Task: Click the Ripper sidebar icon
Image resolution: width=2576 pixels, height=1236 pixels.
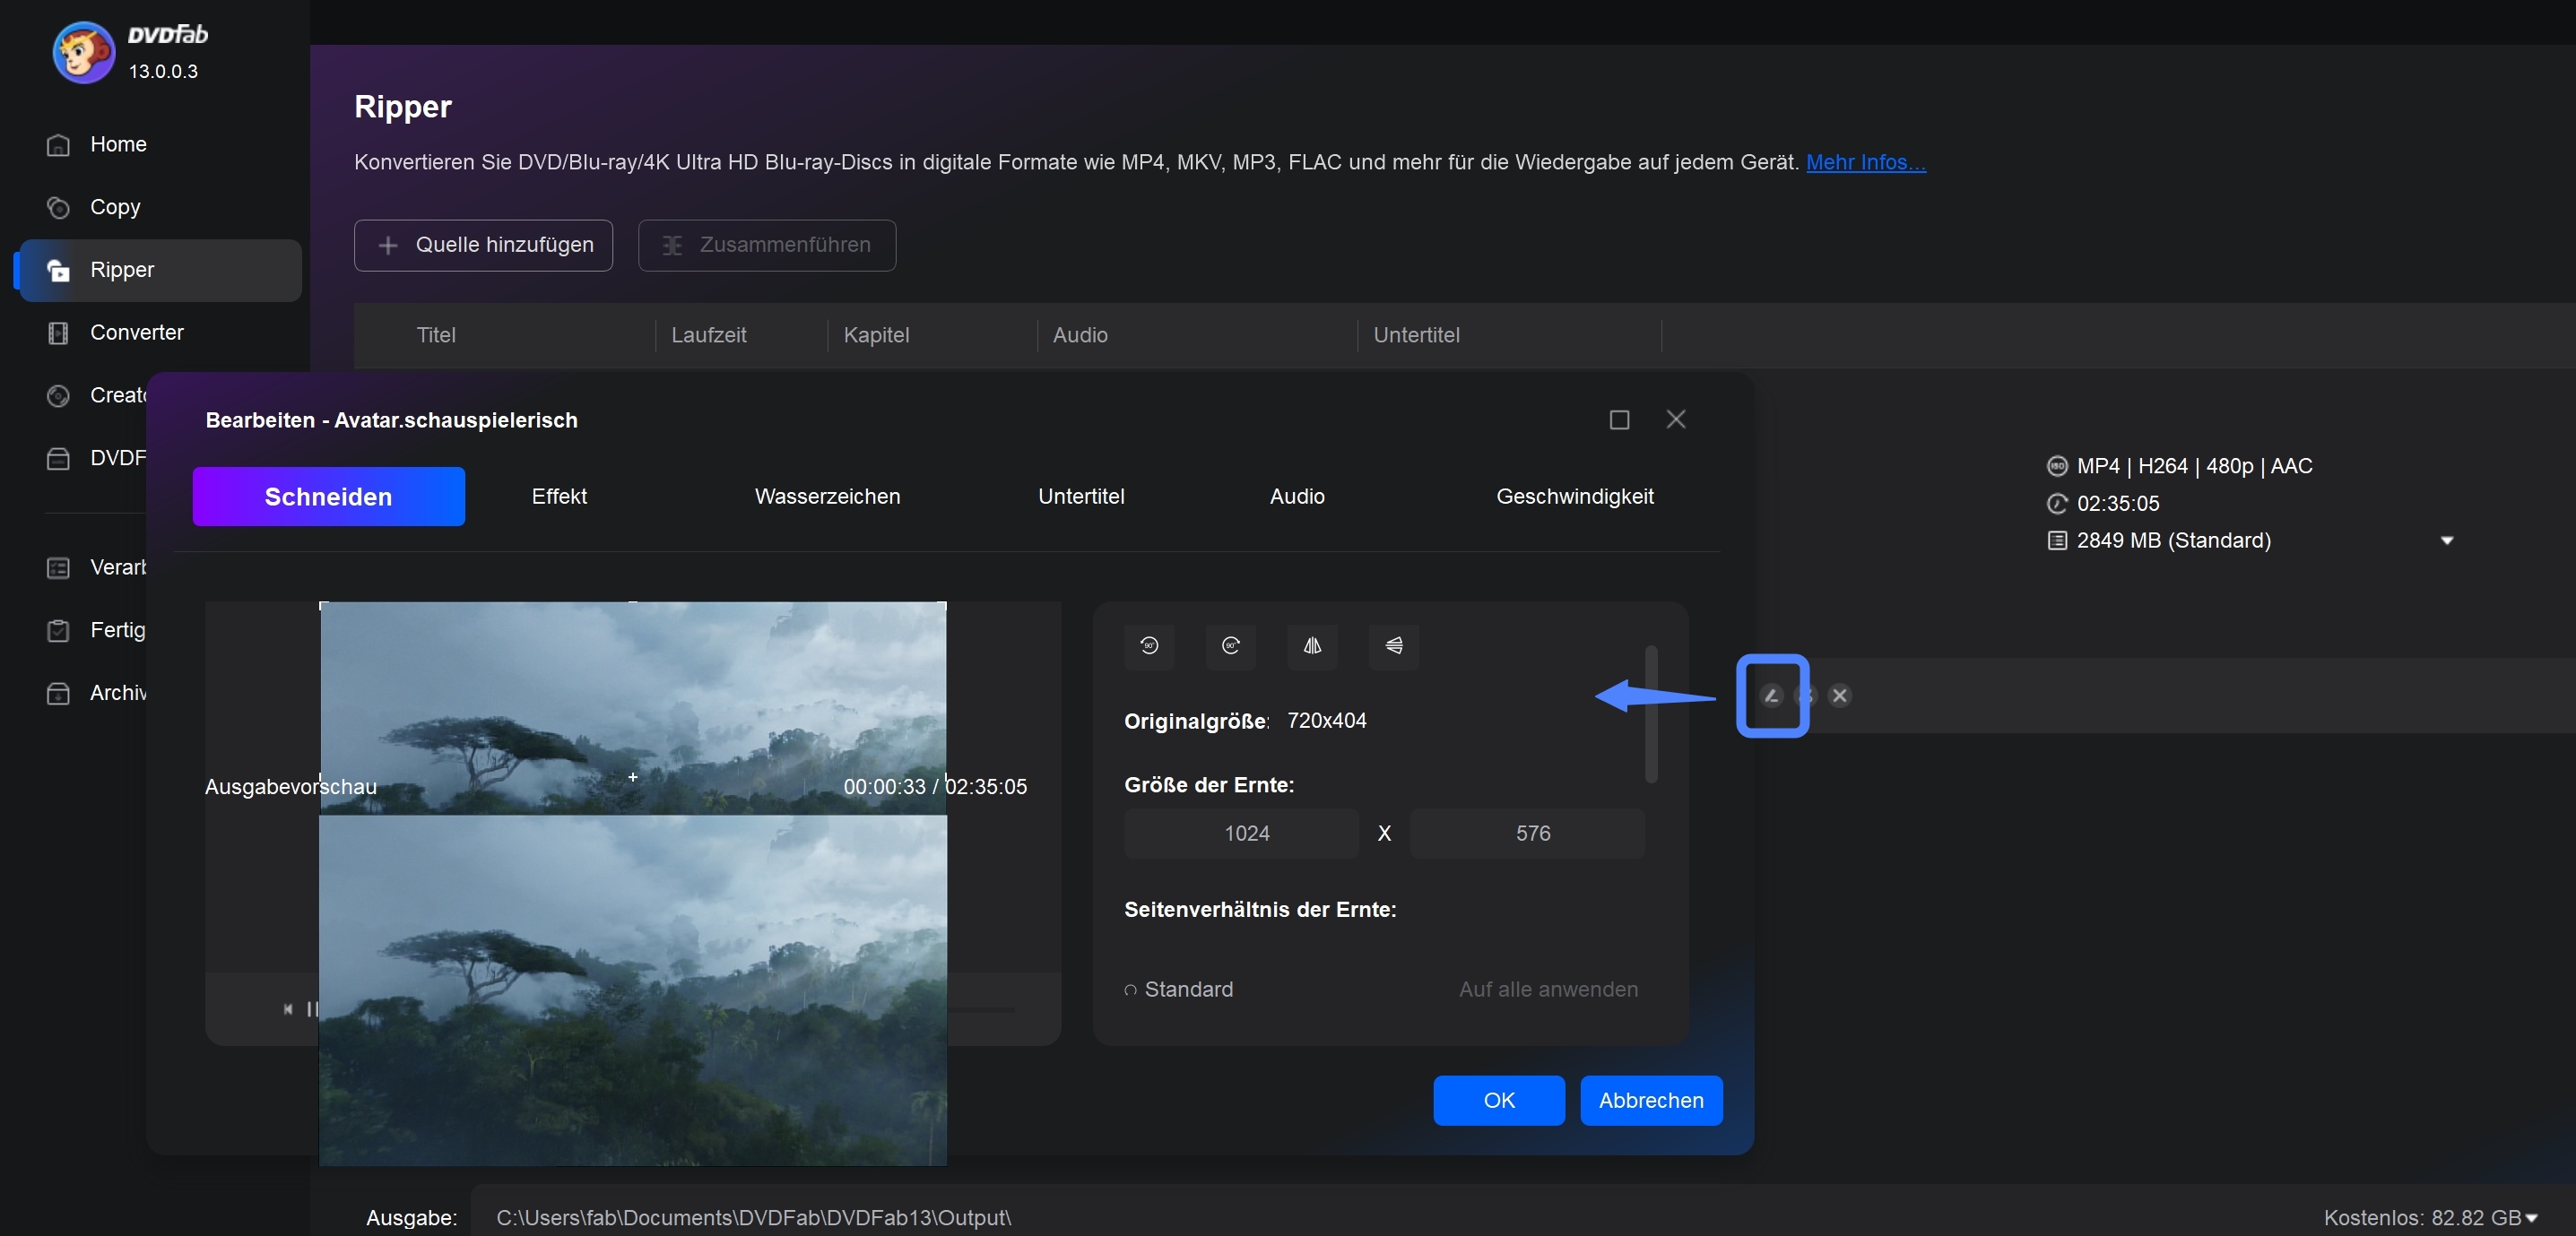Action: point(59,269)
